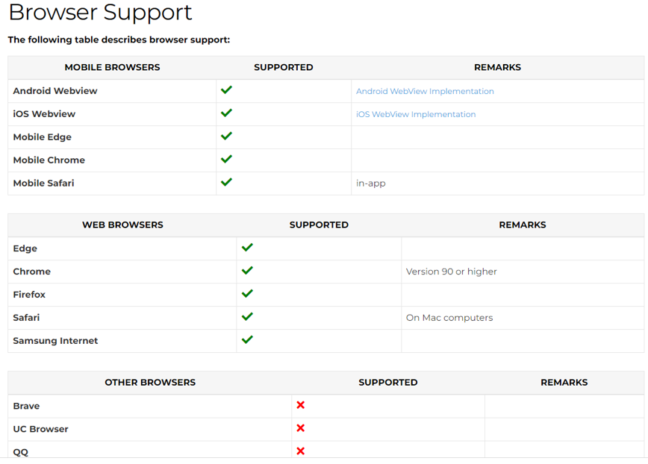Click the Samsung Internet row label
The height and width of the screenshot is (464, 648).
tap(55, 341)
